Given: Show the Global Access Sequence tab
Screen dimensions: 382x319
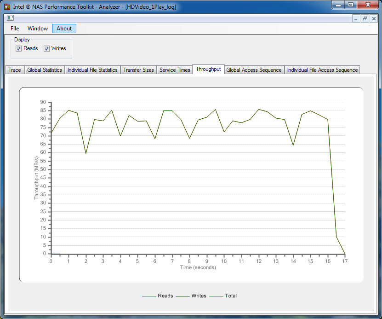Looking at the screenshot, I should point(254,70).
